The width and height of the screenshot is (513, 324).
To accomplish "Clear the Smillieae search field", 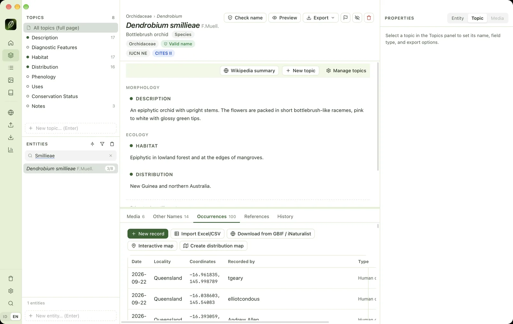I will click(x=111, y=156).
